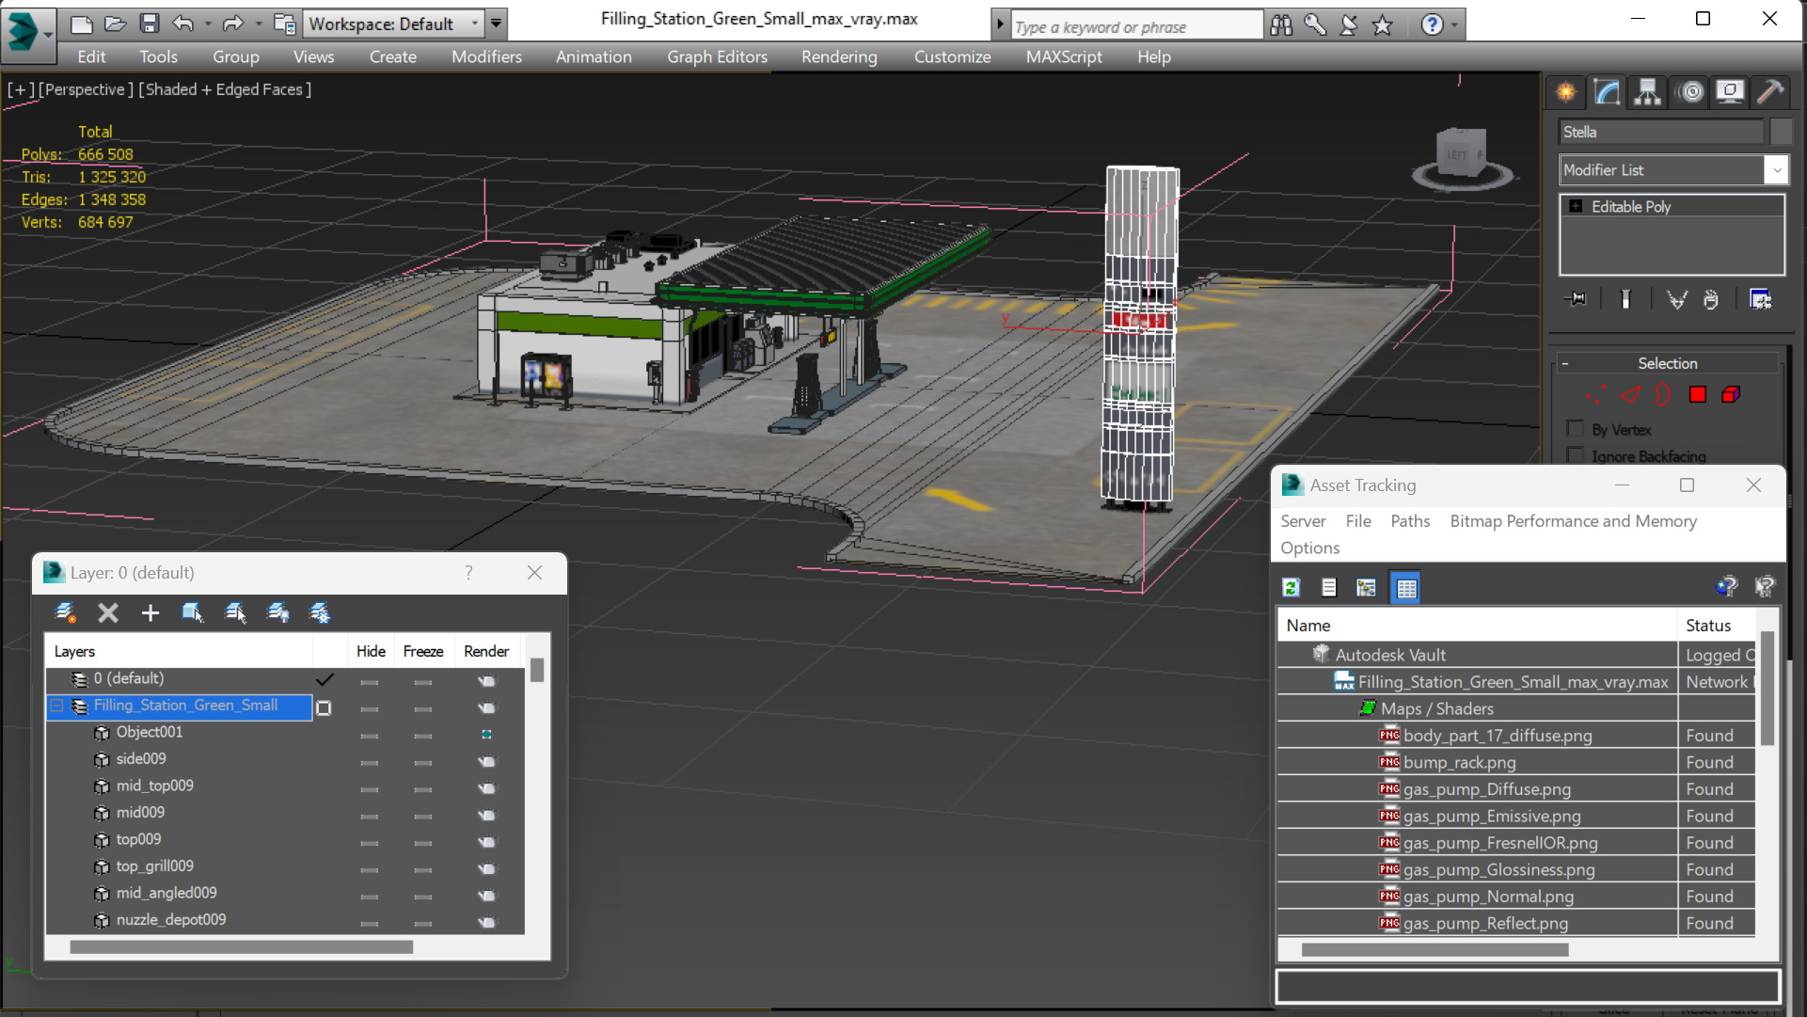1807x1017 pixels.
Task: Redo action arrow in title bar
Action: [x=232, y=24]
